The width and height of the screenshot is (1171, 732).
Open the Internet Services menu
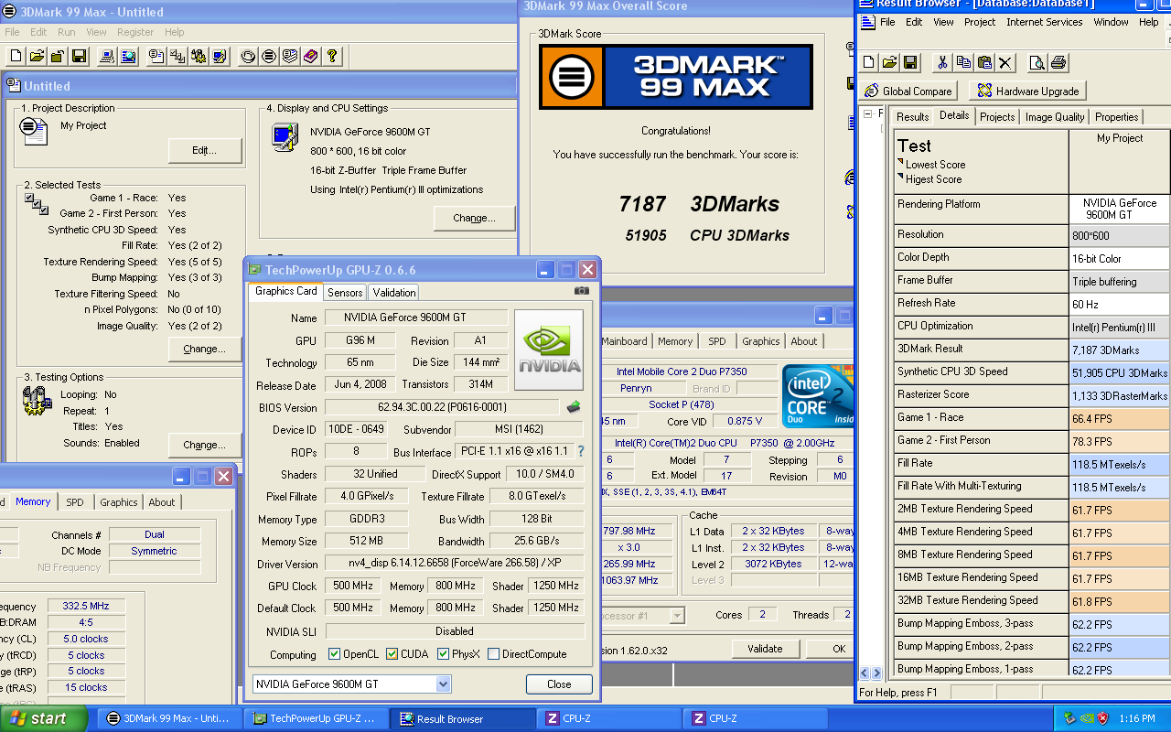click(x=1045, y=22)
